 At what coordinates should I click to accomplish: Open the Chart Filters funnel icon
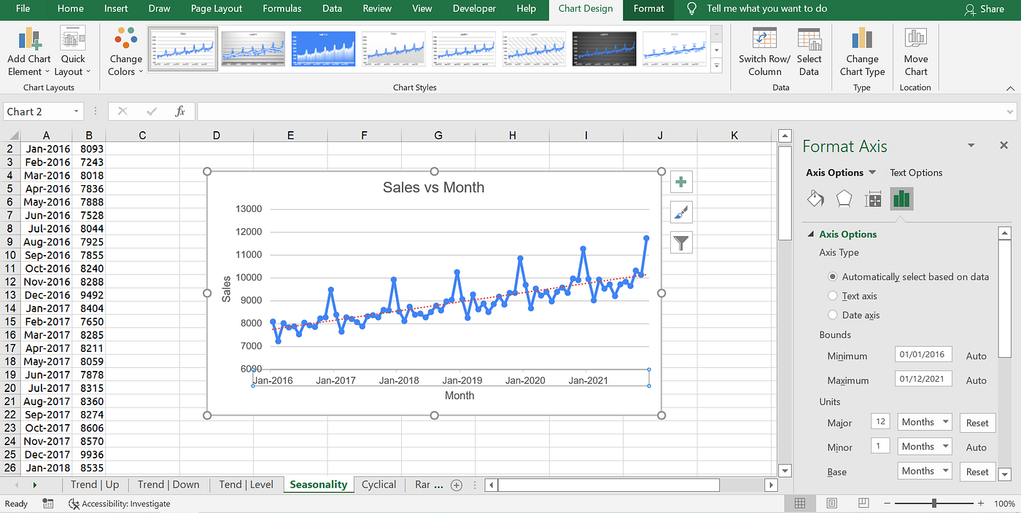click(x=680, y=242)
